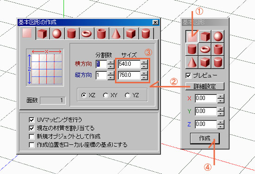Choose cone icon in 基本図形 panel
The width and height of the screenshot is (255, 174).
tap(192, 62)
